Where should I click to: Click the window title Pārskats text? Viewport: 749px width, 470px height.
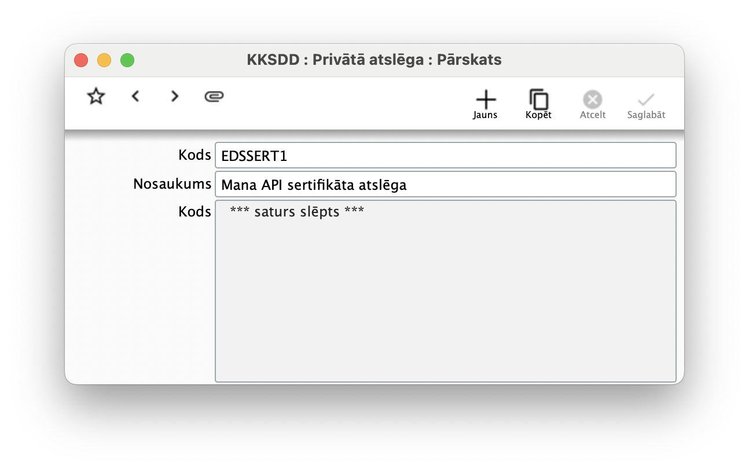tap(469, 60)
